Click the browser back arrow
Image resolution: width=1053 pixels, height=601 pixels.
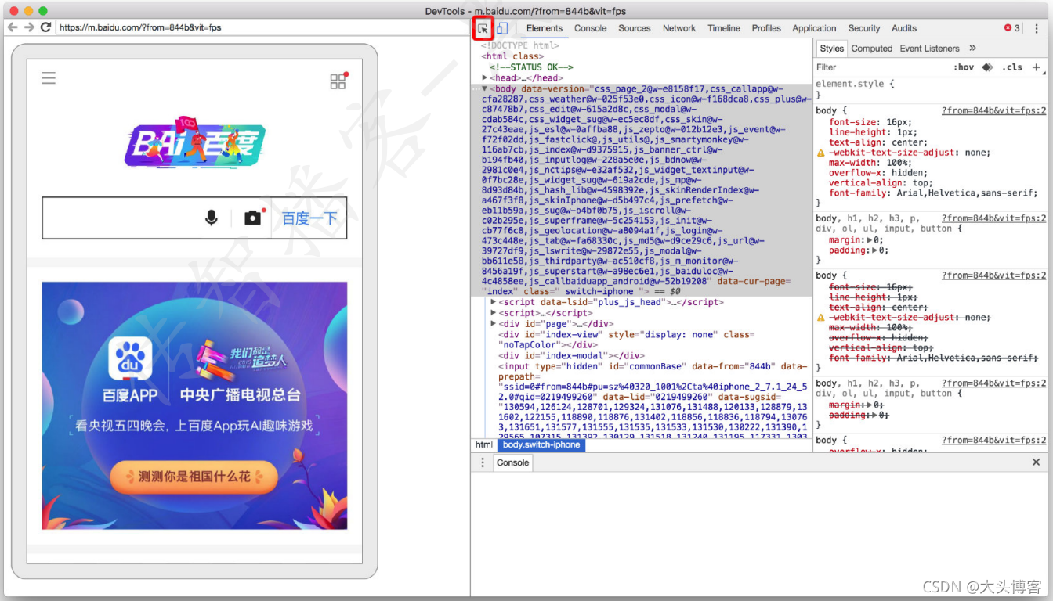[13, 27]
